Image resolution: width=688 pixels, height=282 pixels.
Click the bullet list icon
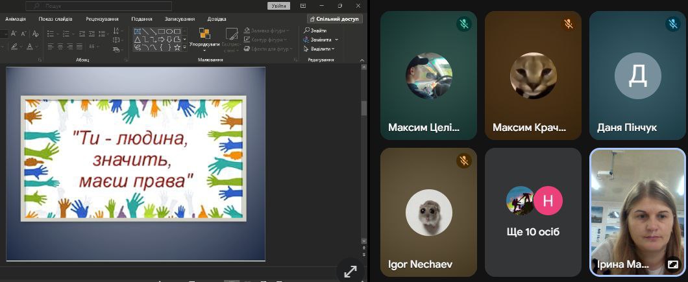51,33
